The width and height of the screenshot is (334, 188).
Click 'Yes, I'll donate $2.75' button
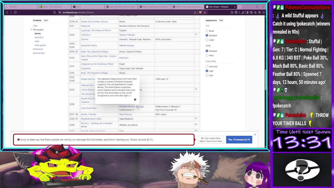pos(239,140)
